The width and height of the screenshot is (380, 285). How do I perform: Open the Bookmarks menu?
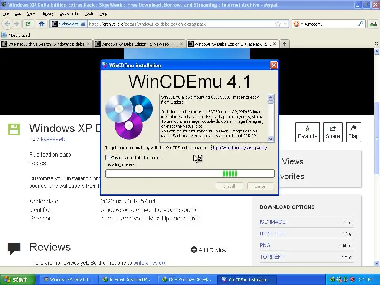coord(69,13)
